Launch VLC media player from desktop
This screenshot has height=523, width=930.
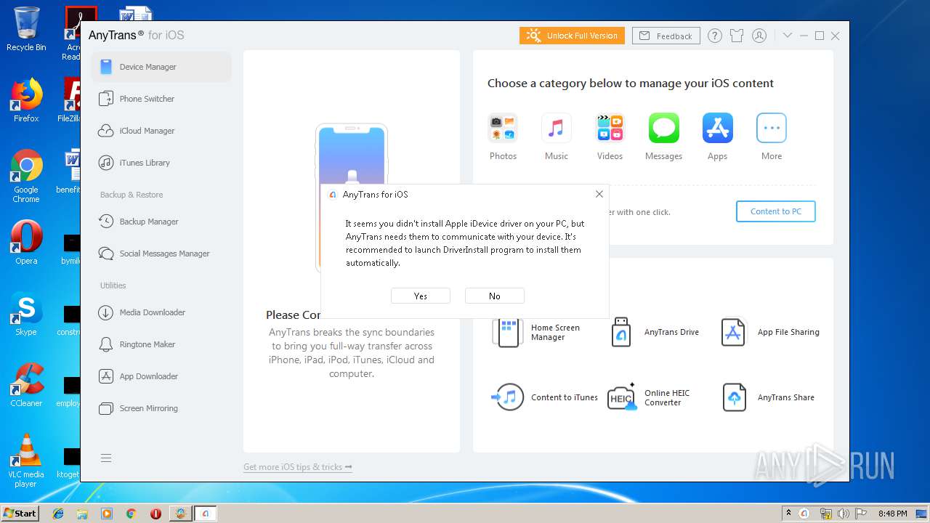point(26,461)
